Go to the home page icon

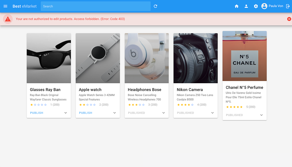[236, 6]
